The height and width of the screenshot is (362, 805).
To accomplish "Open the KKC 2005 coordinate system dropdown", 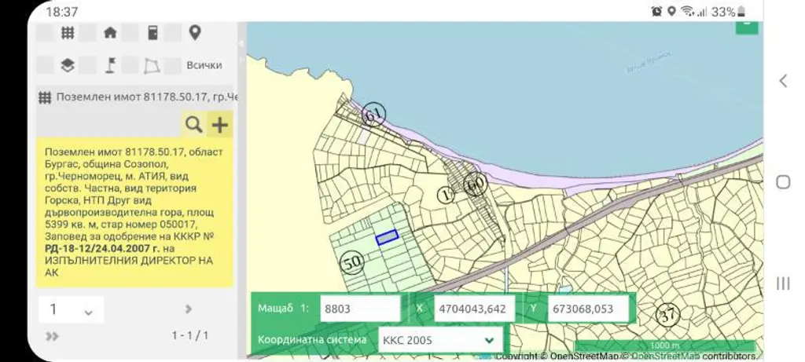I will pyautogui.click(x=440, y=340).
